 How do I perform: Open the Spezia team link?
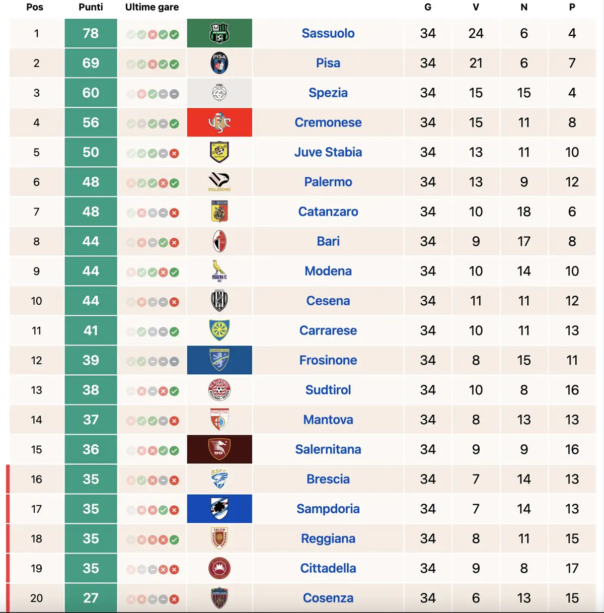click(x=328, y=93)
